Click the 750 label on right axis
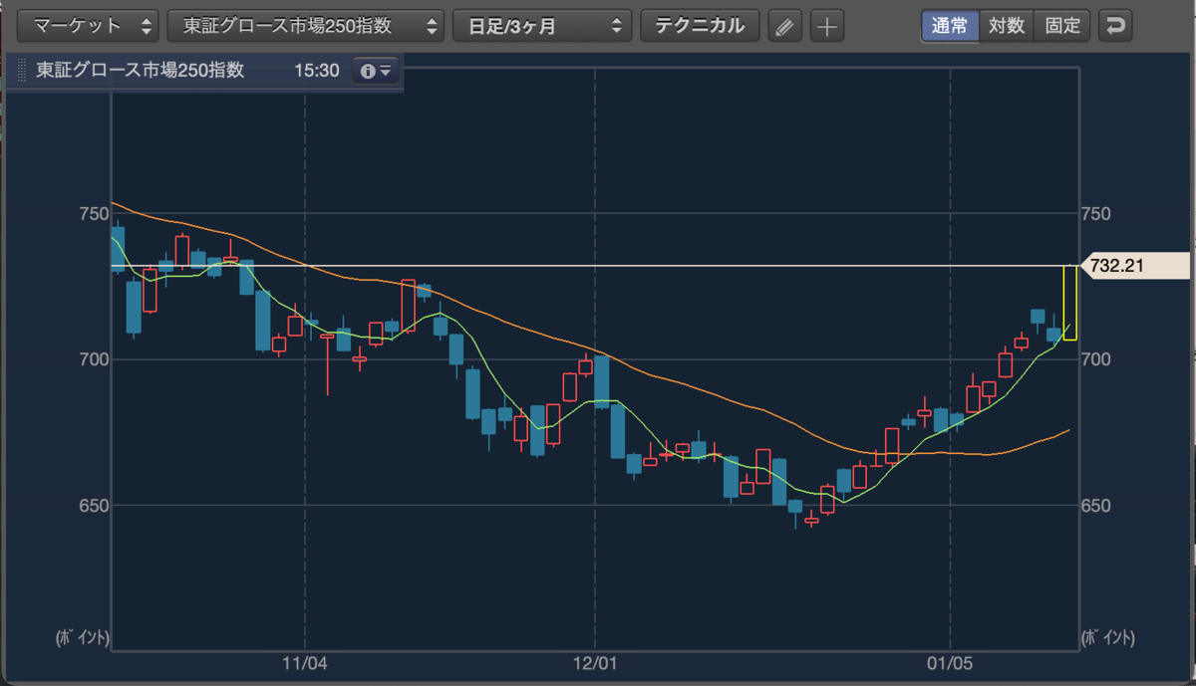 point(1094,214)
